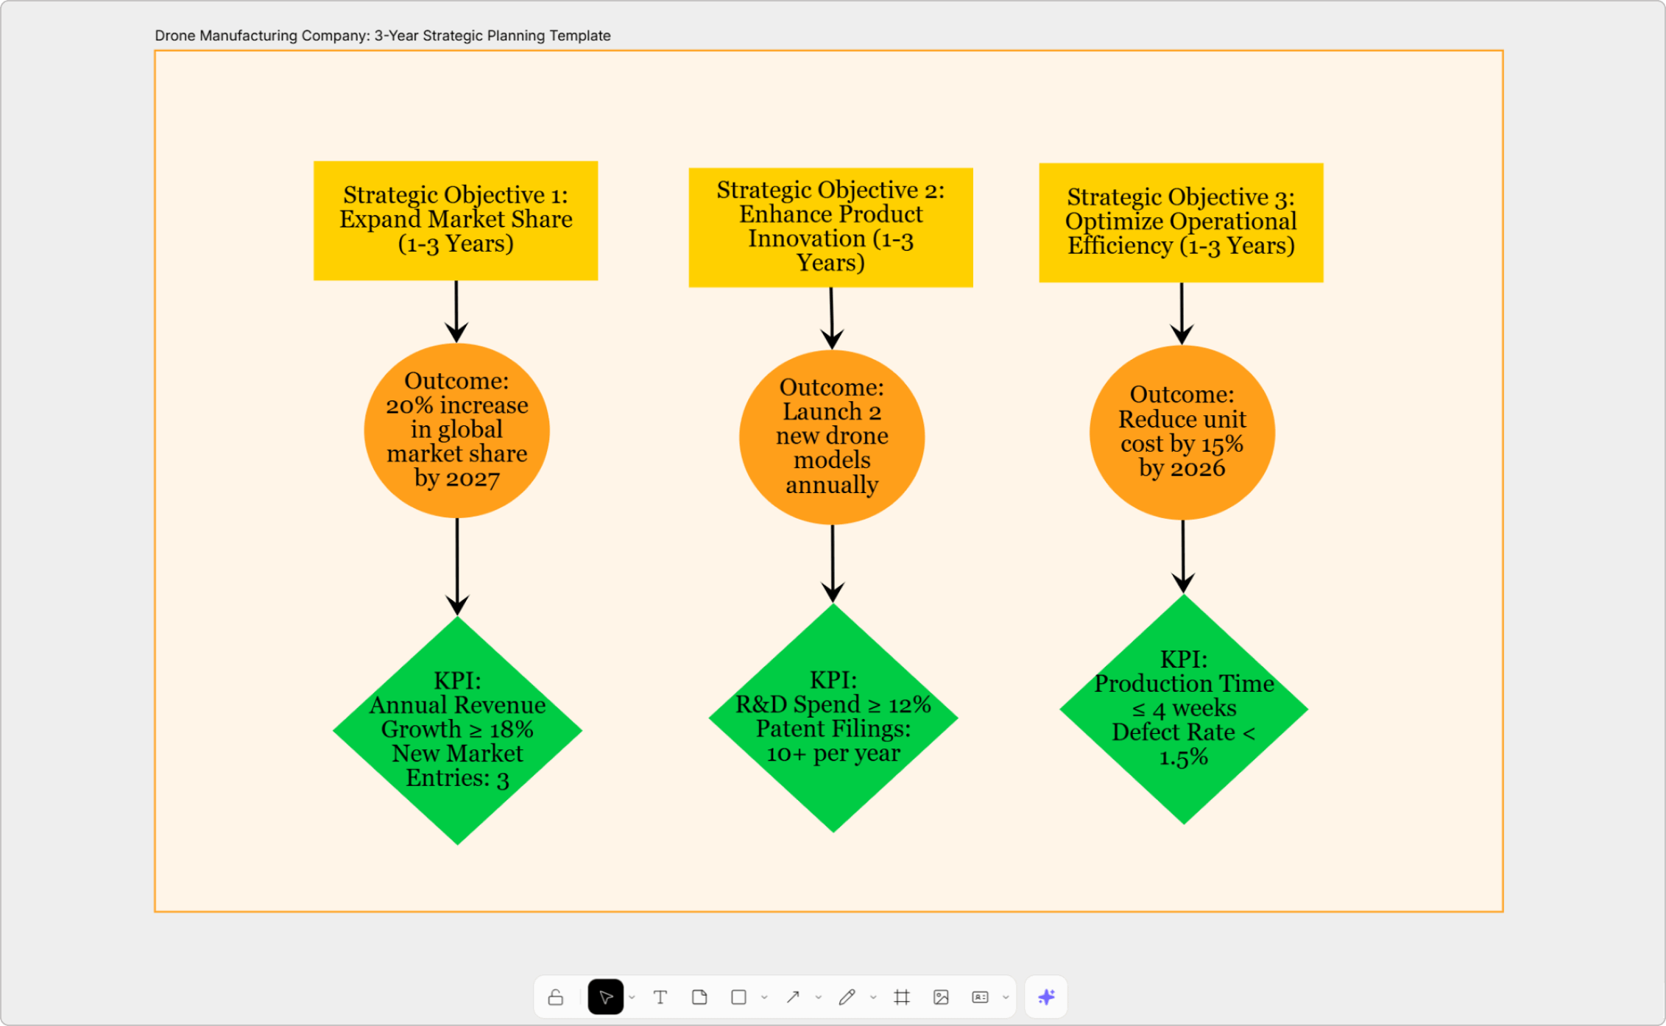
Task: Select the frame tool
Action: click(x=901, y=997)
